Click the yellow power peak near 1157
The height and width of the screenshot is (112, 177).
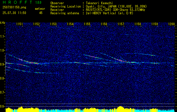click(x=120, y=109)
